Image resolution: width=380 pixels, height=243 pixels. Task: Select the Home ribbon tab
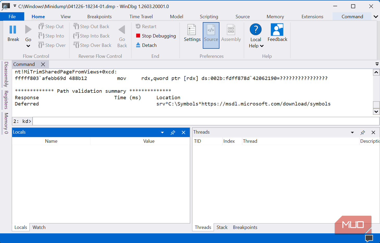click(38, 16)
